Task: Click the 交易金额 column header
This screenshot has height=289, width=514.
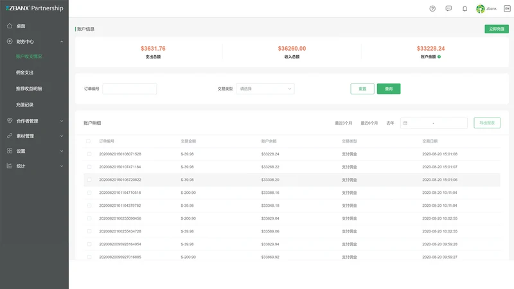Action: 188,141
